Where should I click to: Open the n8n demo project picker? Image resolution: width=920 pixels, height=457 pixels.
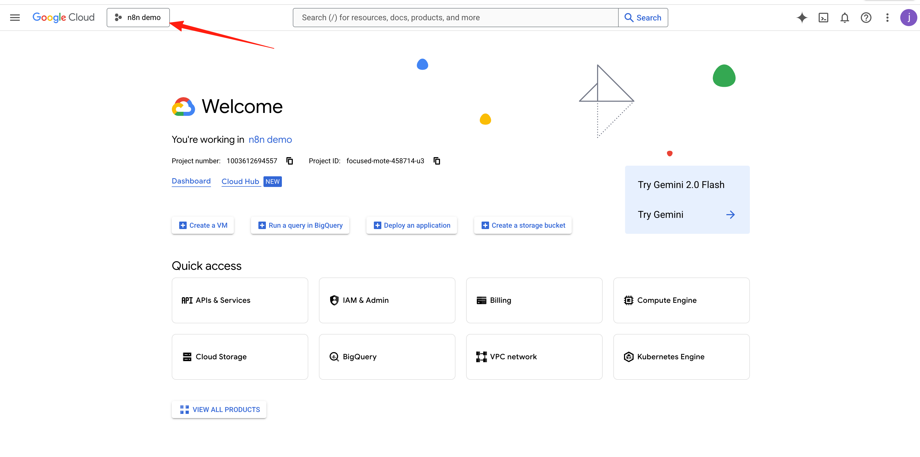click(x=138, y=18)
